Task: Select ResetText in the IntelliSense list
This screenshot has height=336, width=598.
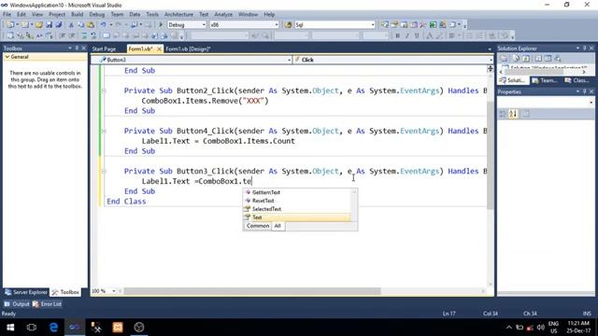Action: [x=297, y=201]
